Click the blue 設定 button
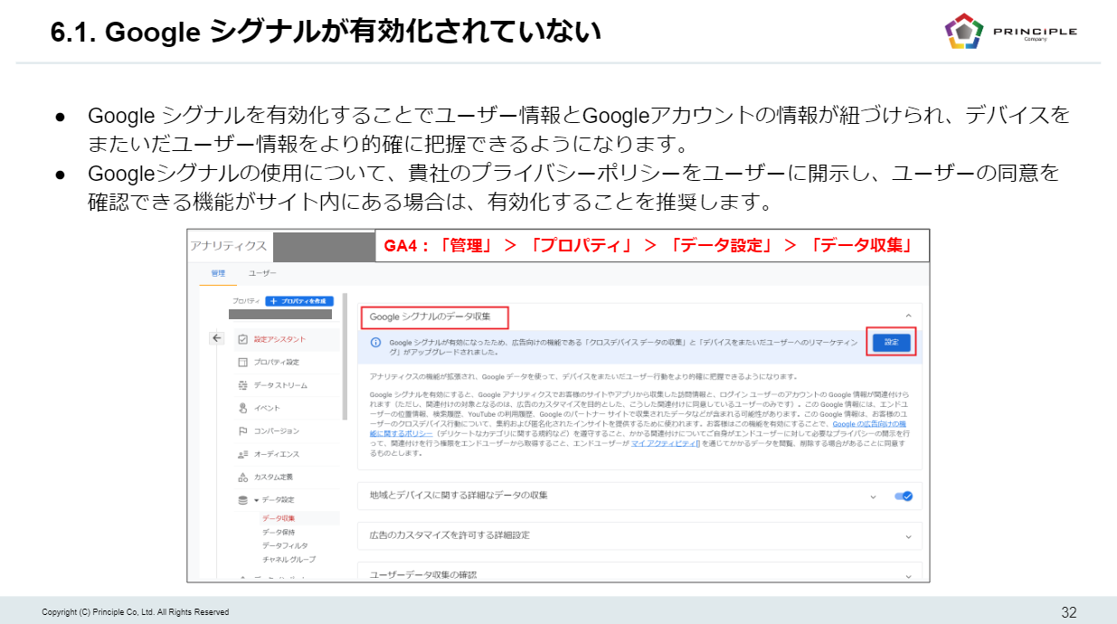 pyautogui.click(x=891, y=341)
